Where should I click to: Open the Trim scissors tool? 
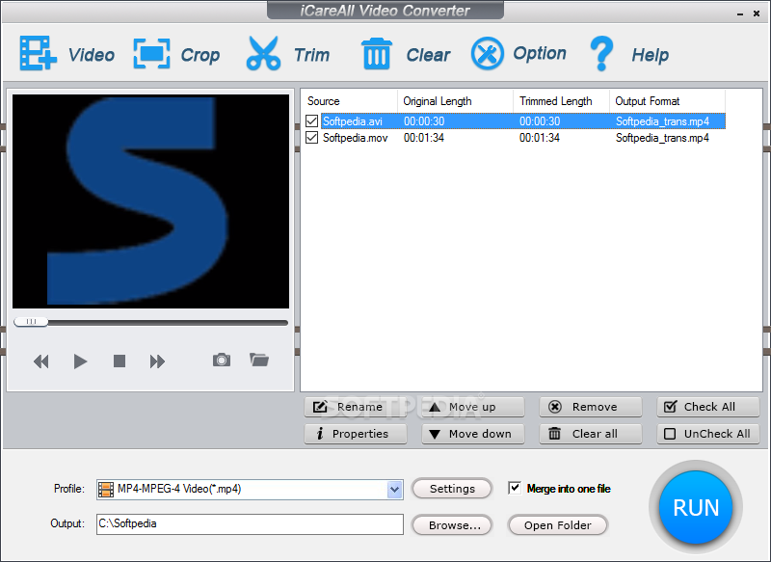263,53
